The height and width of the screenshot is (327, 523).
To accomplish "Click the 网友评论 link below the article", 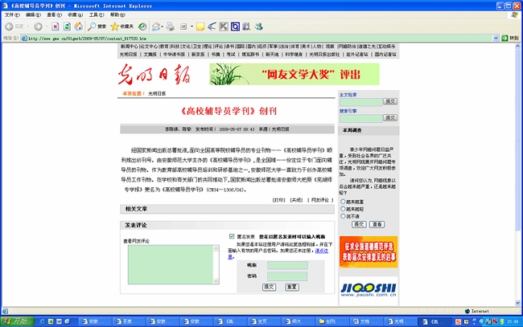I will pyautogui.click(x=320, y=200).
